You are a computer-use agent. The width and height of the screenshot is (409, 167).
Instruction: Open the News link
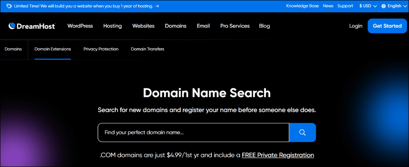(328, 6)
